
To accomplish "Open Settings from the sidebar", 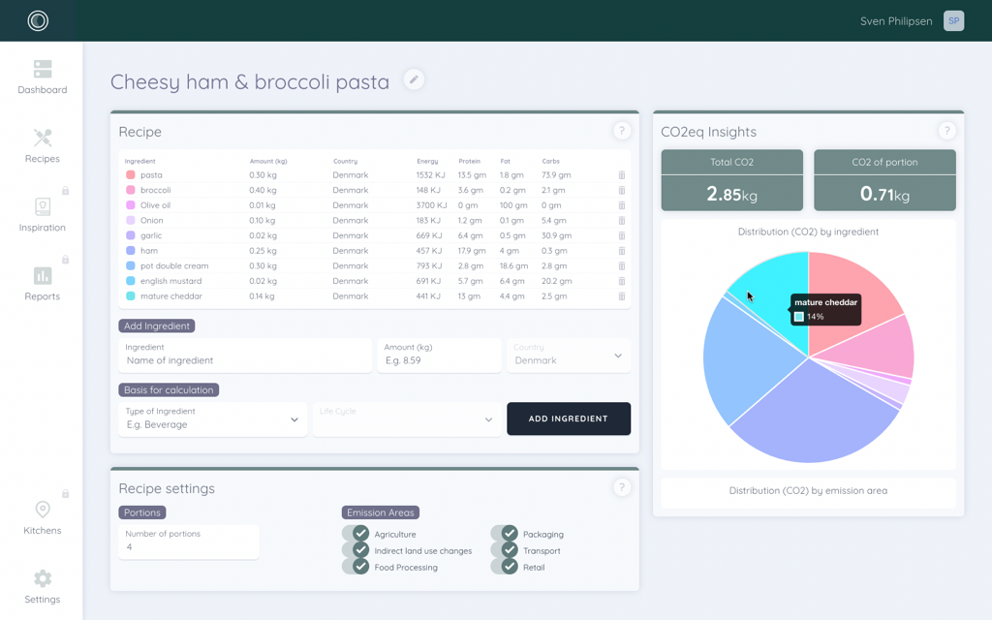I will pos(43,586).
